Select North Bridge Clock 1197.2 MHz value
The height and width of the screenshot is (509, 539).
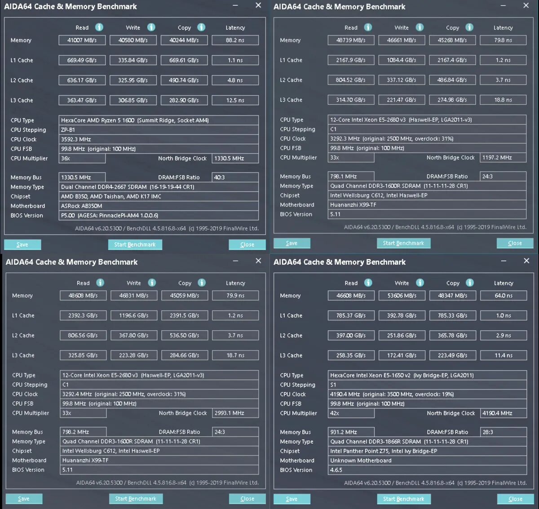point(503,158)
